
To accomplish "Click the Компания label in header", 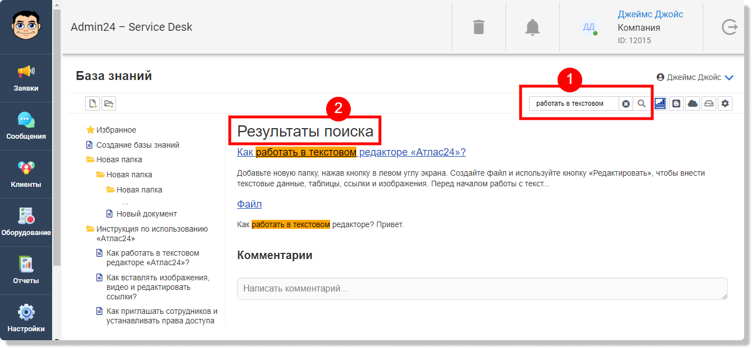I will coord(639,27).
